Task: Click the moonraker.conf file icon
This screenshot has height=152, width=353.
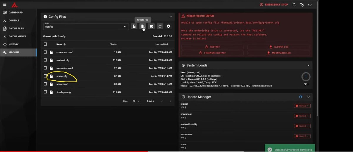Action: (51, 68)
